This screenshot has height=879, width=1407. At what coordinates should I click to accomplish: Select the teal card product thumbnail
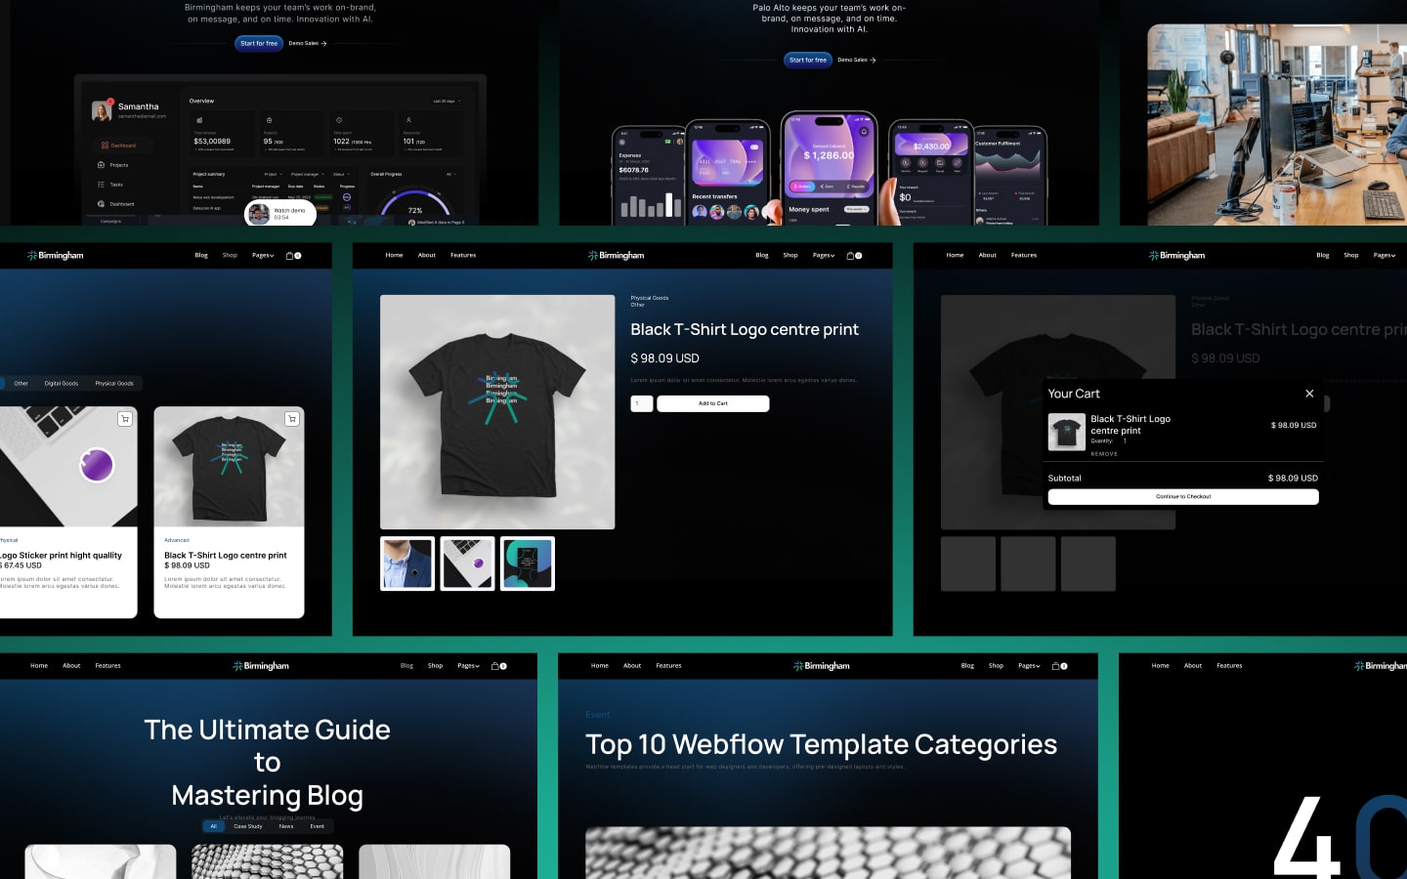pos(528,564)
